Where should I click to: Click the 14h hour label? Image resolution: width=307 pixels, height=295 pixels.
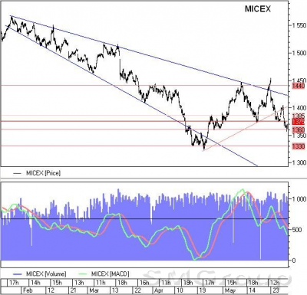coord(35,283)
